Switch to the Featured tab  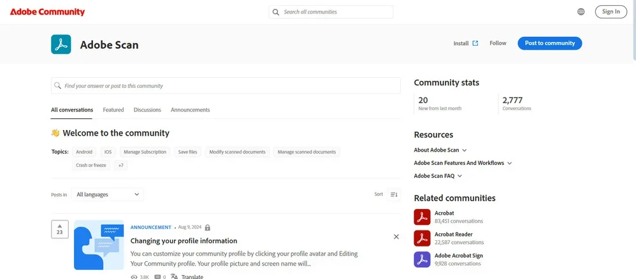(113, 110)
